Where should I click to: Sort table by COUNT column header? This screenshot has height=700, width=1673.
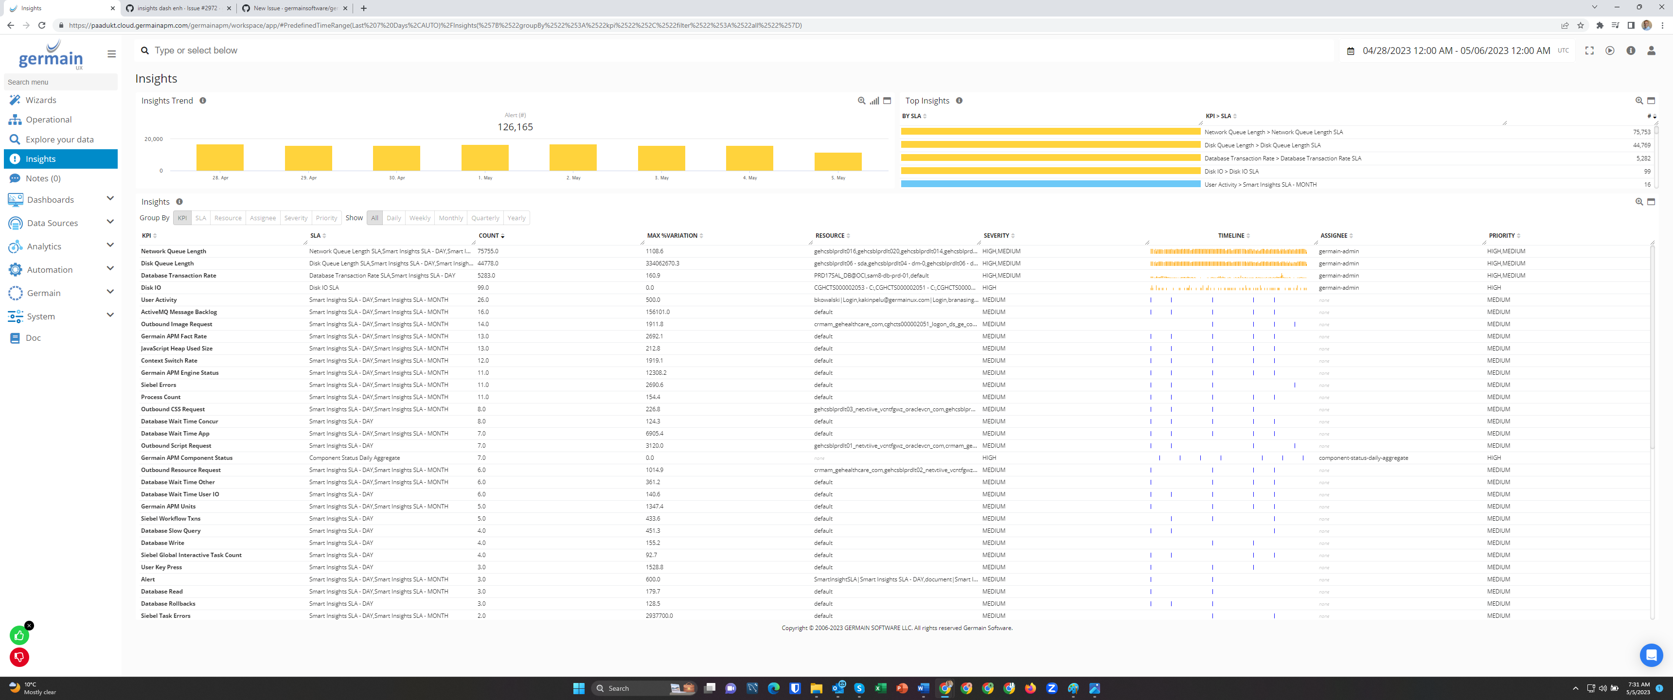(x=488, y=236)
